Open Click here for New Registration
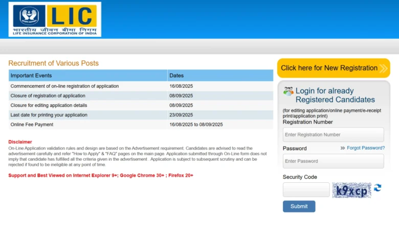This screenshot has height=240, width=399. click(329, 68)
